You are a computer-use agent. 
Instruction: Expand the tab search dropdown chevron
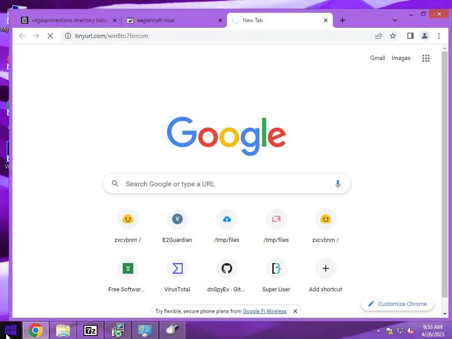click(x=395, y=20)
